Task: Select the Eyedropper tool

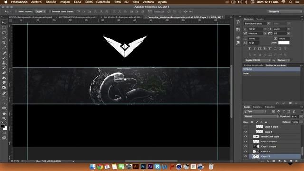Action: [4, 47]
